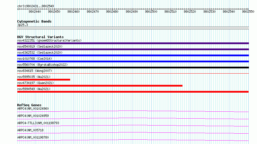
Task: Open variant label nsv1010768 (Coe2014)
Action: pyautogui.click(x=35, y=59)
